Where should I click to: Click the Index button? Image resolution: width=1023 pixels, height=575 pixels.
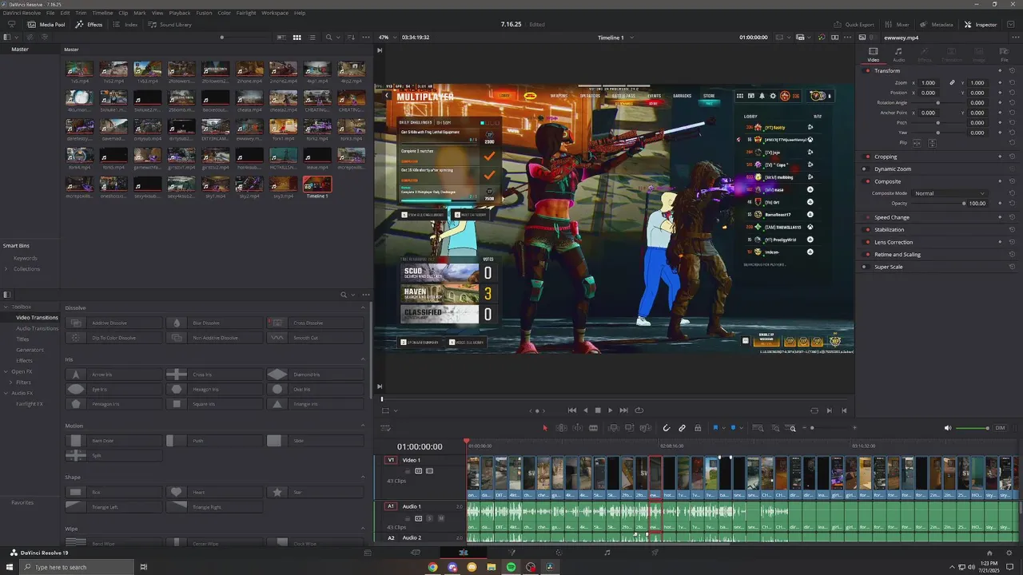click(x=125, y=25)
